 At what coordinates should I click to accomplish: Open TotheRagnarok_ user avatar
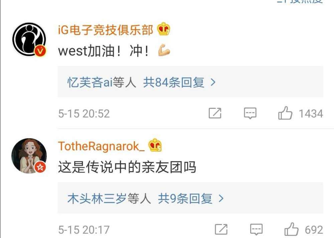tap(29, 156)
